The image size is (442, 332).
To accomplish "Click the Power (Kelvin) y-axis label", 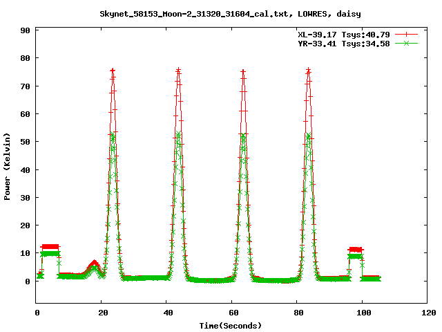I will point(7,167).
